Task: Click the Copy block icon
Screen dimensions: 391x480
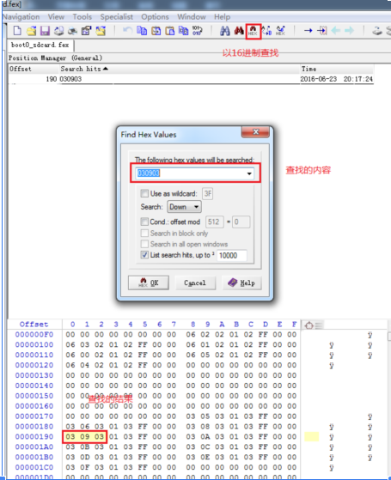Action: click(142, 31)
